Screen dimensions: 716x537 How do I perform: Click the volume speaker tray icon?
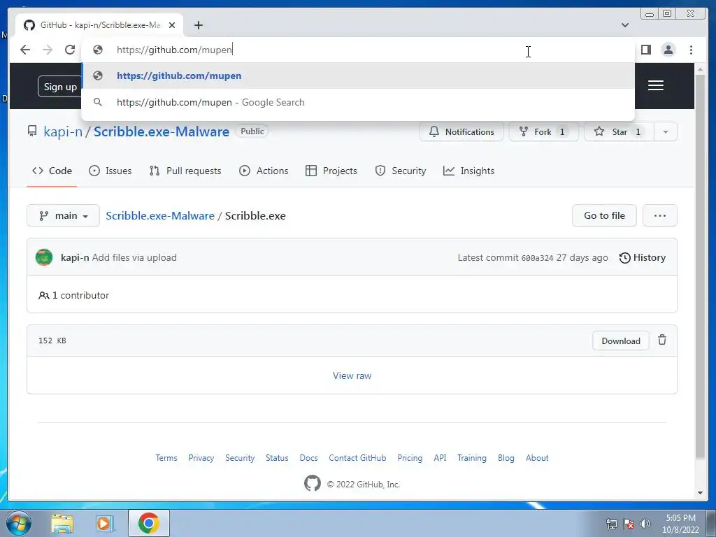(x=645, y=524)
